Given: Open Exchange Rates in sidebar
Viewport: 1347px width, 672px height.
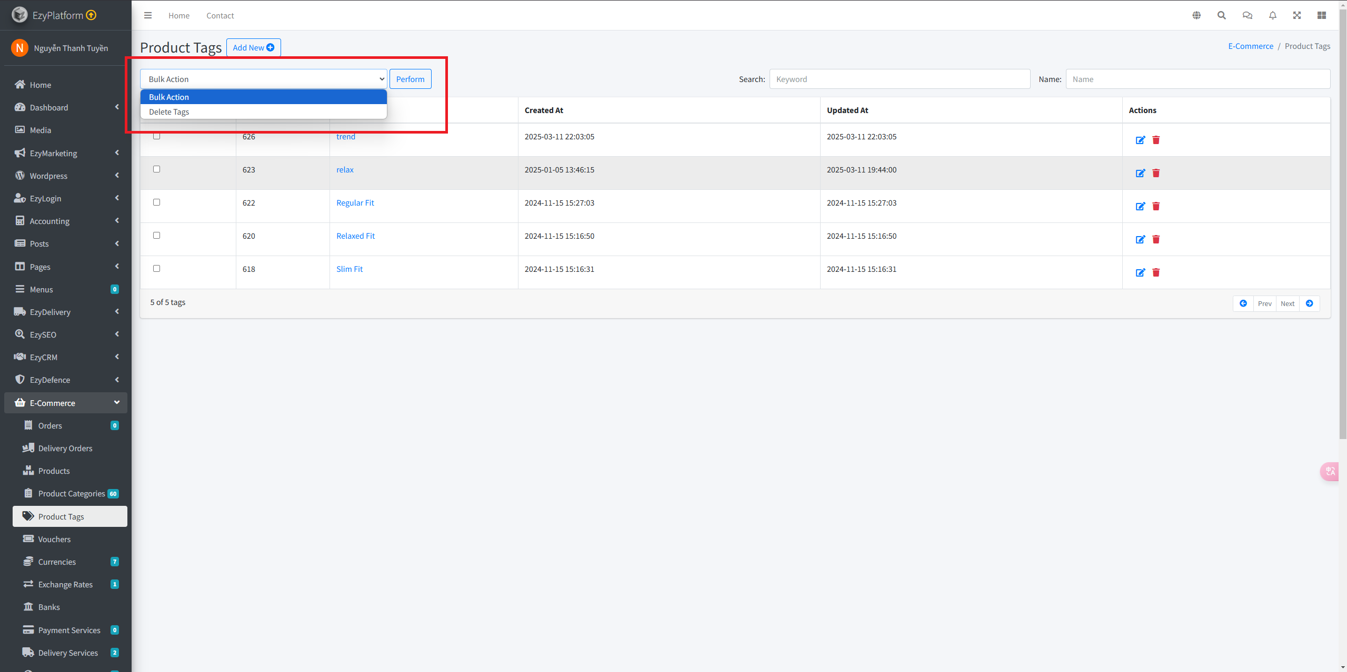Looking at the screenshot, I should (x=70, y=584).
